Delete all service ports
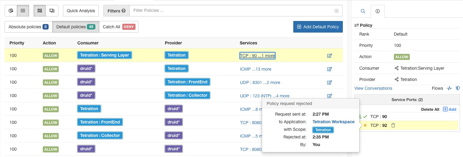 pyautogui.click(x=430, y=109)
